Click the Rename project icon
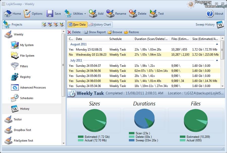227x153 pixels. point(110,14)
